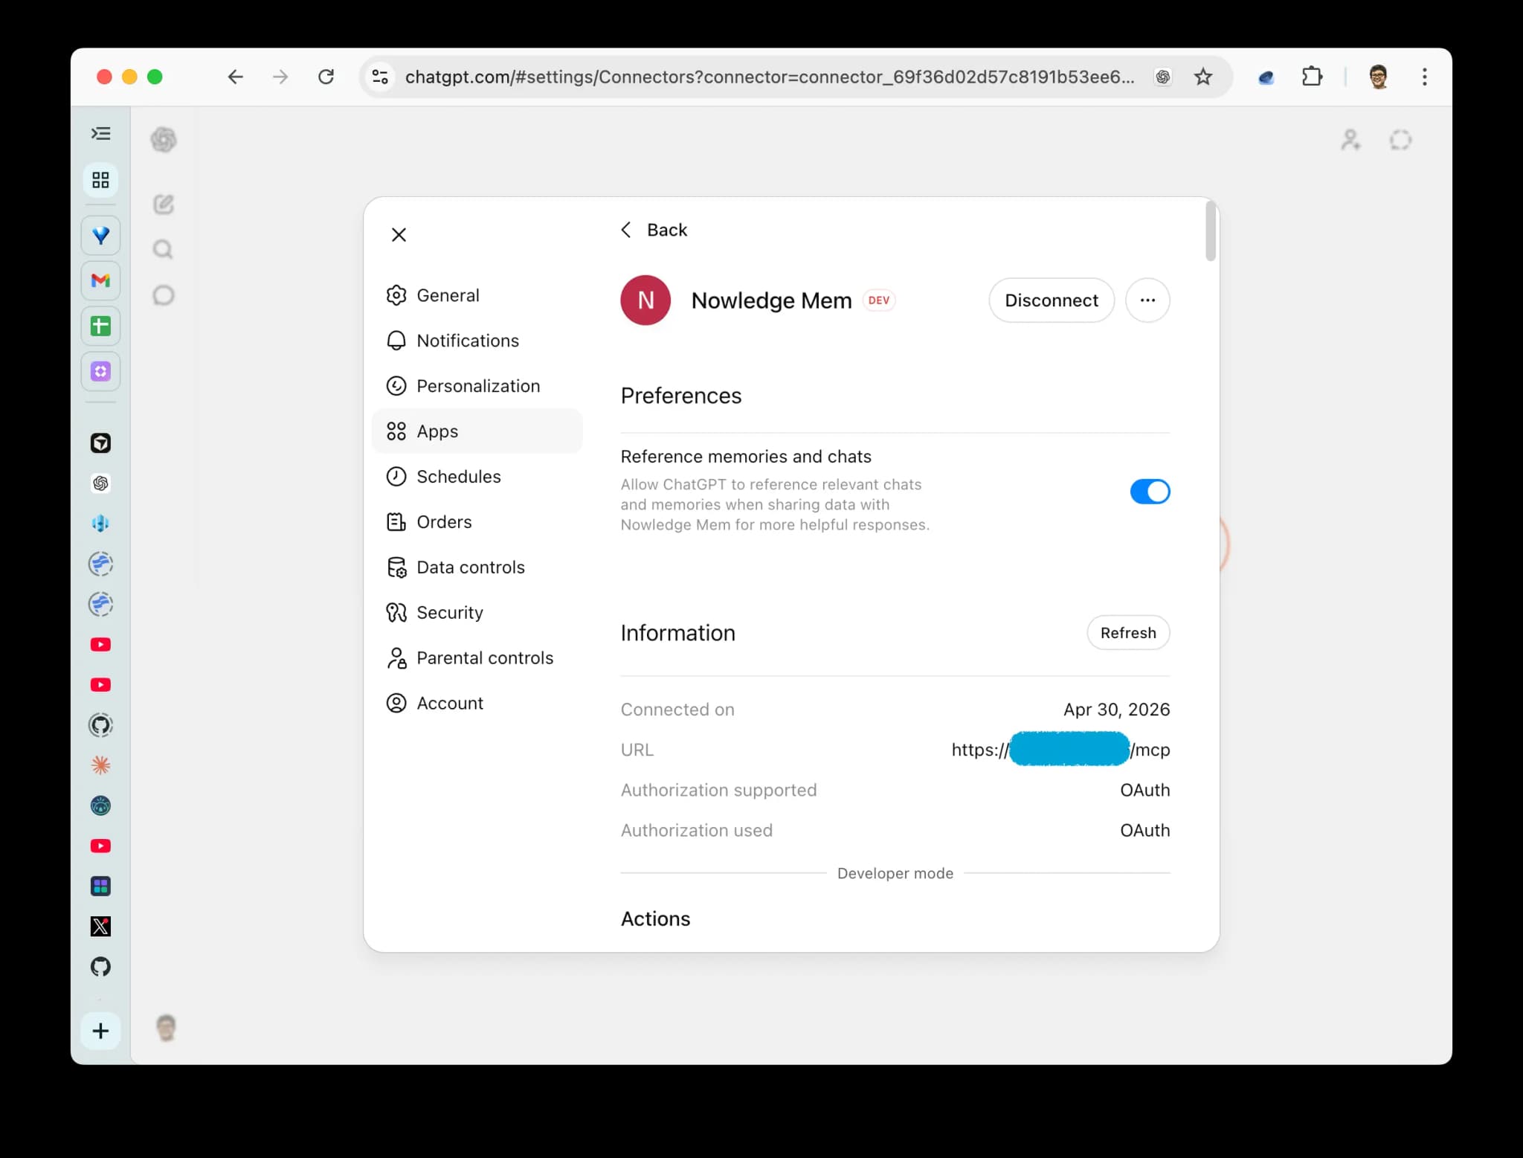This screenshot has height=1158, width=1523.
Task: Open the tab grid overview icon
Action: [100, 180]
